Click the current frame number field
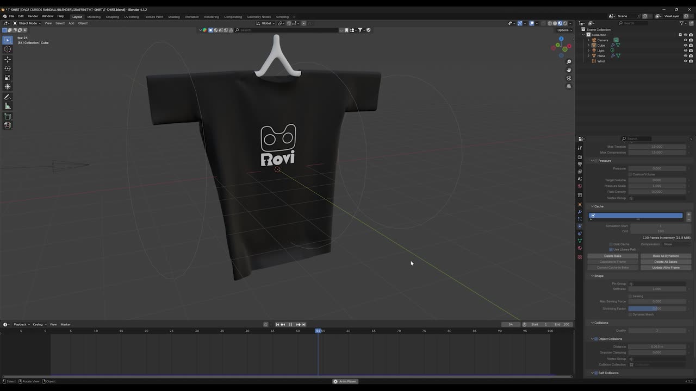 [511, 324]
